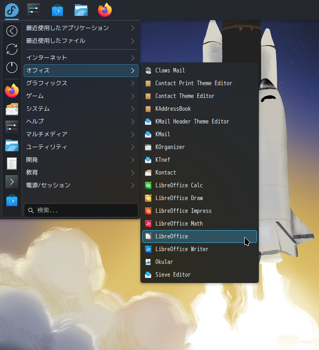Launch KMail from the office list

coord(200,134)
